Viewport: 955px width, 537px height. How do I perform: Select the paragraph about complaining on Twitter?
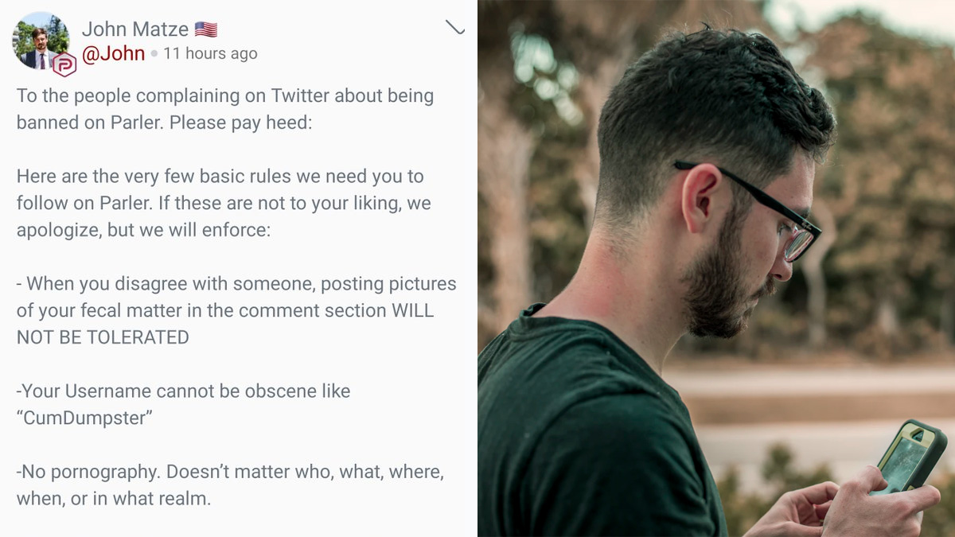click(x=225, y=109)
